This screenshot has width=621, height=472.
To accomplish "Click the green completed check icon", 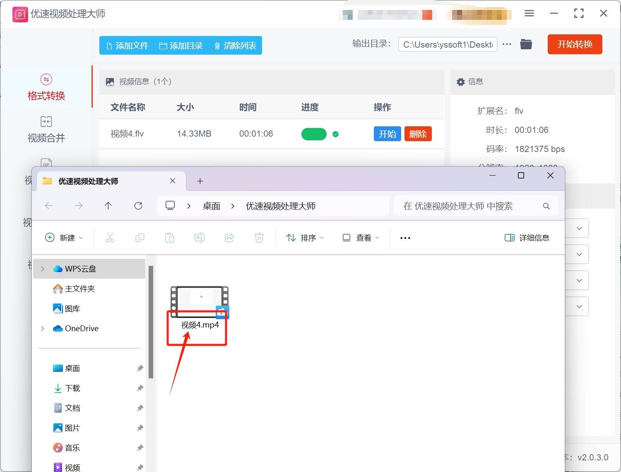I will point(336,134).
